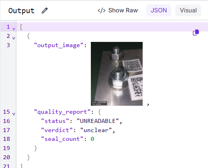Click the "UNREADABLE" status value
Viewport: 208px width, 168px height.
click(98, 121)
